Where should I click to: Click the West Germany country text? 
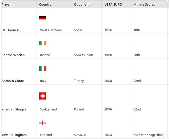click(x=51, y=30)
